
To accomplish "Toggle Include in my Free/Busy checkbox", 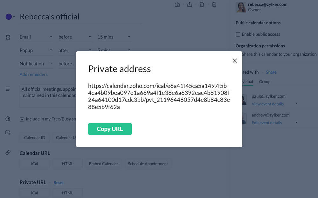I will (x=22, y=119).
